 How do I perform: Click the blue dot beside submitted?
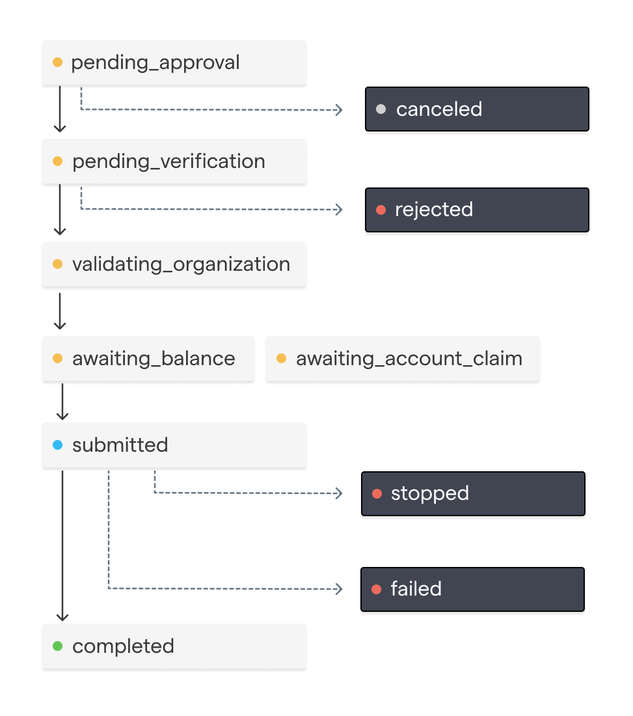[57, 445]
